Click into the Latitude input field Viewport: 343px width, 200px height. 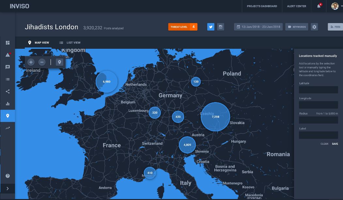(318, 90)
